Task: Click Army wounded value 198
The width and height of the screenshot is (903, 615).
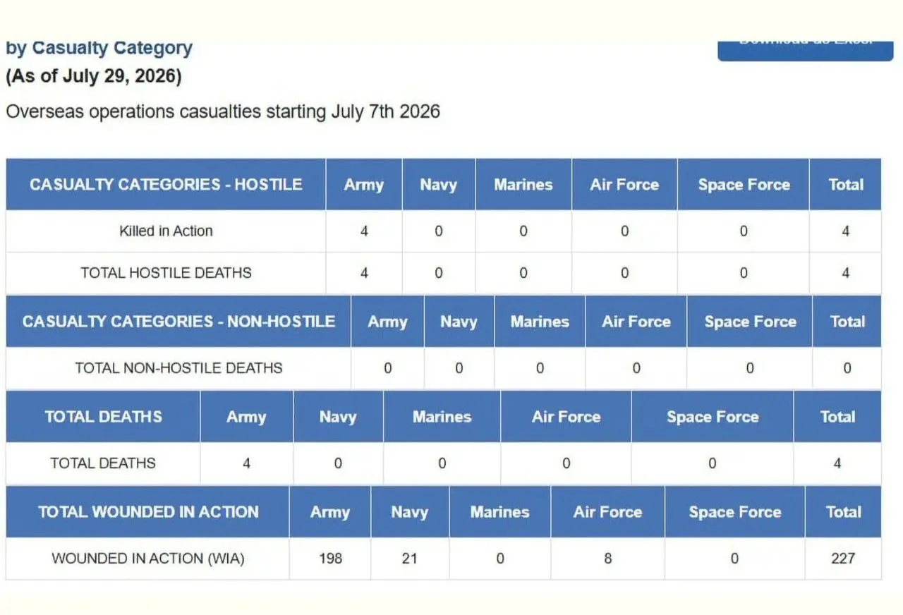Action: coord(330,559)
